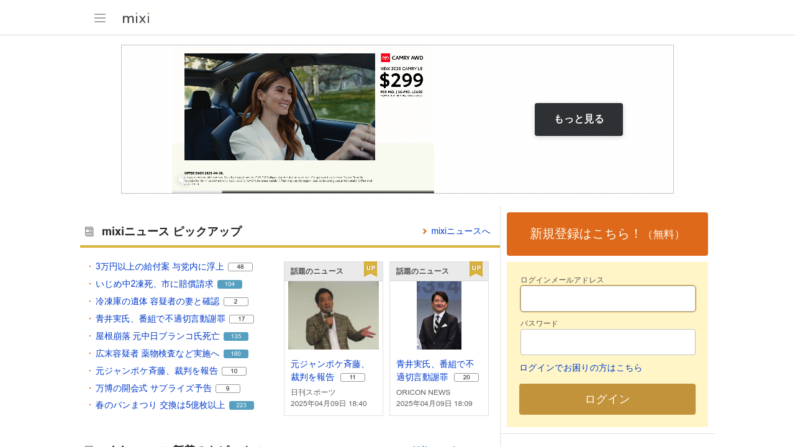Screen dimensions: 795x447
Task: Open ログインでお困りの方はこちら link
Action: (581, 368)
